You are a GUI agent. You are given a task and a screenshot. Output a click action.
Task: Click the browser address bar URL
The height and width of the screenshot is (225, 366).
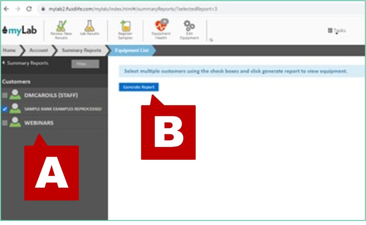132,9
